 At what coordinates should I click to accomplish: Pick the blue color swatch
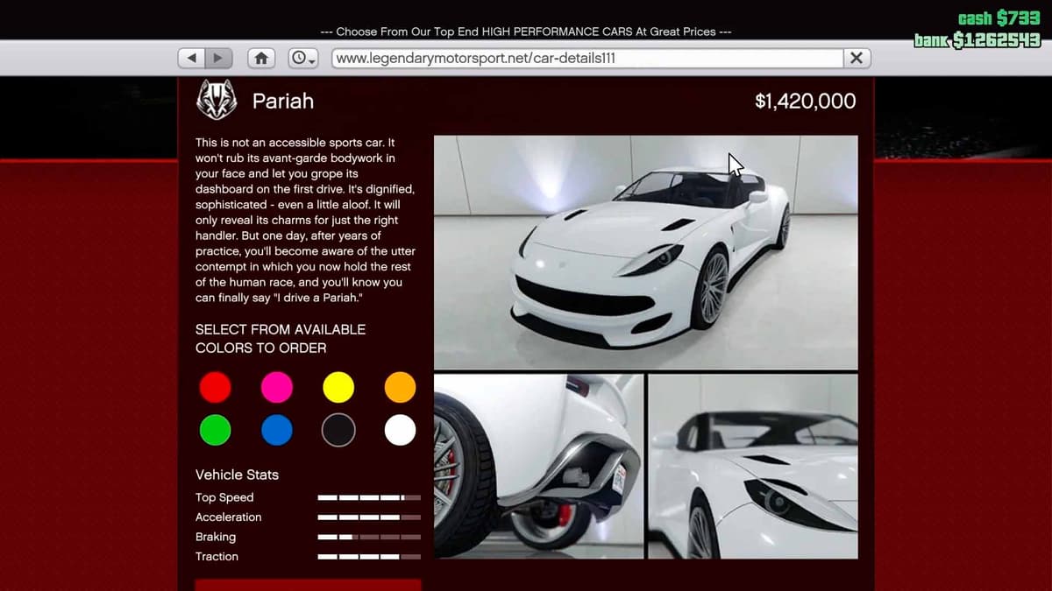(x=277, y=430)
